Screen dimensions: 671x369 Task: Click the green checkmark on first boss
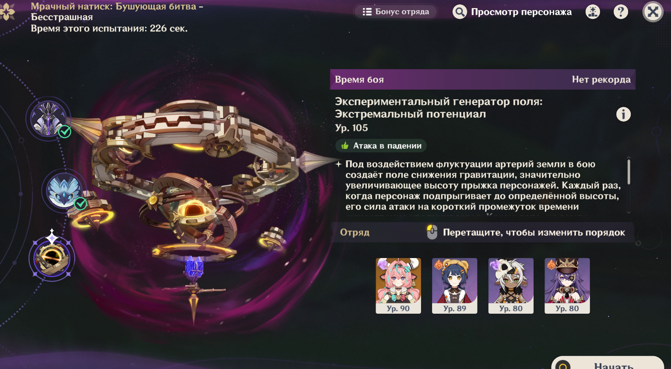coord(65,131)
